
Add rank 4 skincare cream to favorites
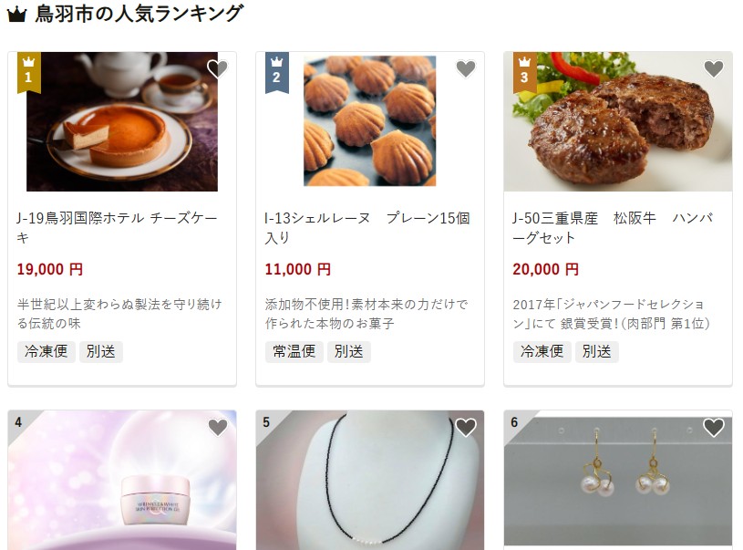(218, 428)
